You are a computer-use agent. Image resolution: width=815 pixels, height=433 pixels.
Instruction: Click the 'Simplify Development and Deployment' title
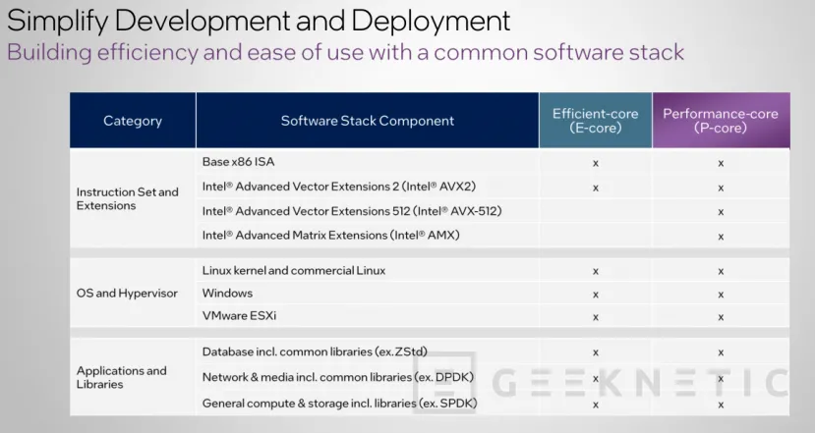[259, 22]
